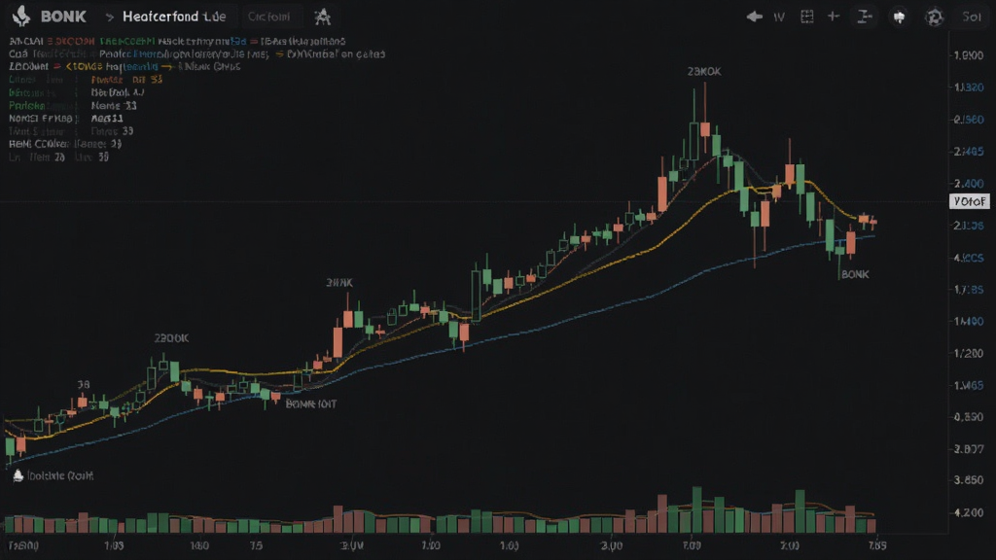This screenshot has height=560, width=996.
Task: Click the back arrow icon
Action: pyautogui.click(x=754, y=17)
